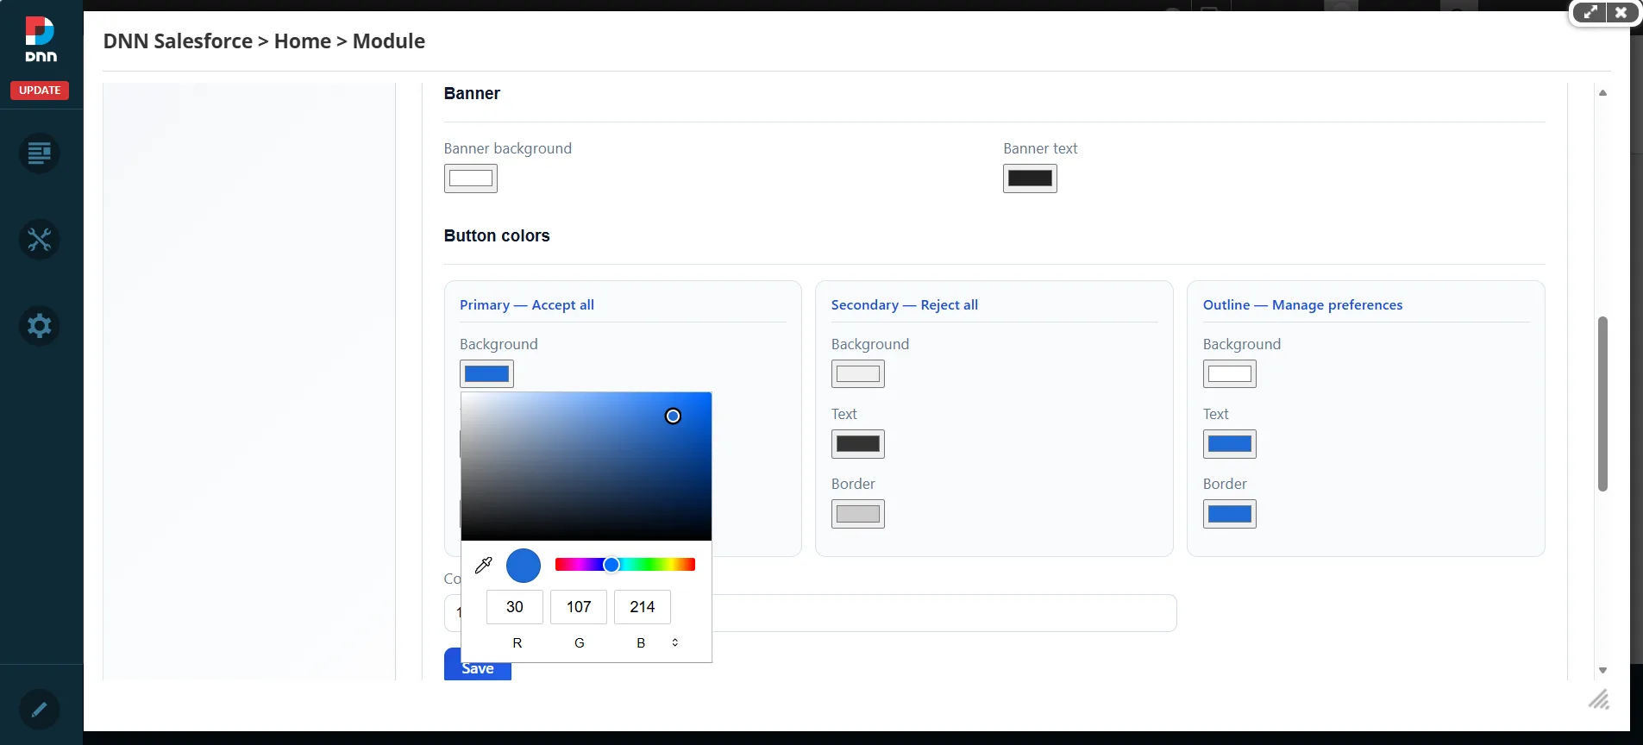Click the breadcrumb title 'DNN Salesforce > Home > Module'
Image resolution: width=1643 pixels, height=745 pixels.
(264, 41)
